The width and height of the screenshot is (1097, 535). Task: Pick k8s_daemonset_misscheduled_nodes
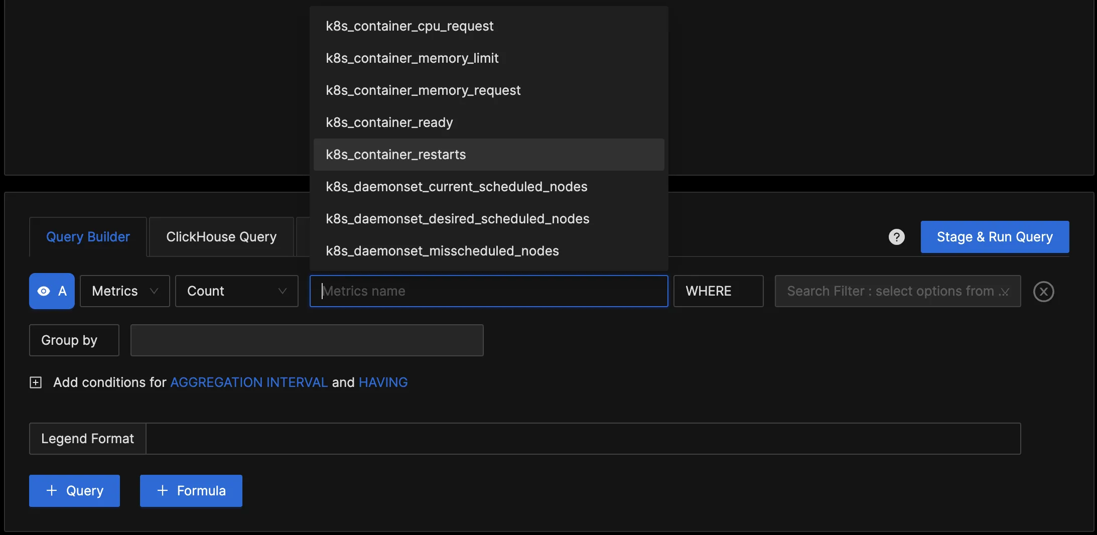click(489, 251)
